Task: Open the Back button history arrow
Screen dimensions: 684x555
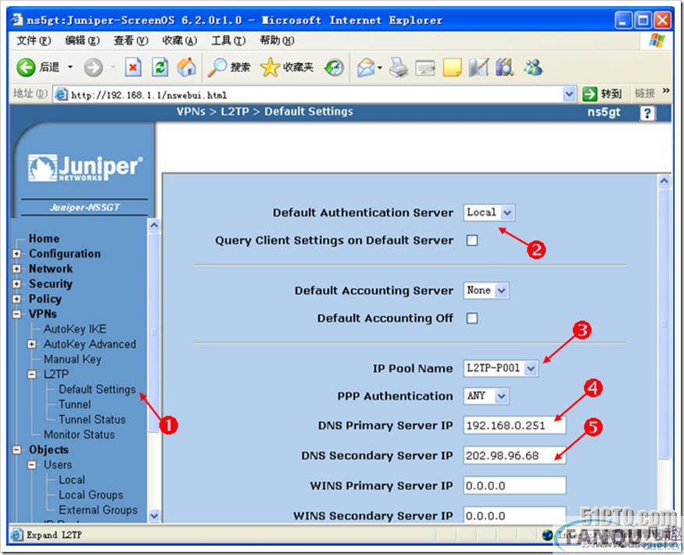Action: pyautogui.click(x=70, y=68)
